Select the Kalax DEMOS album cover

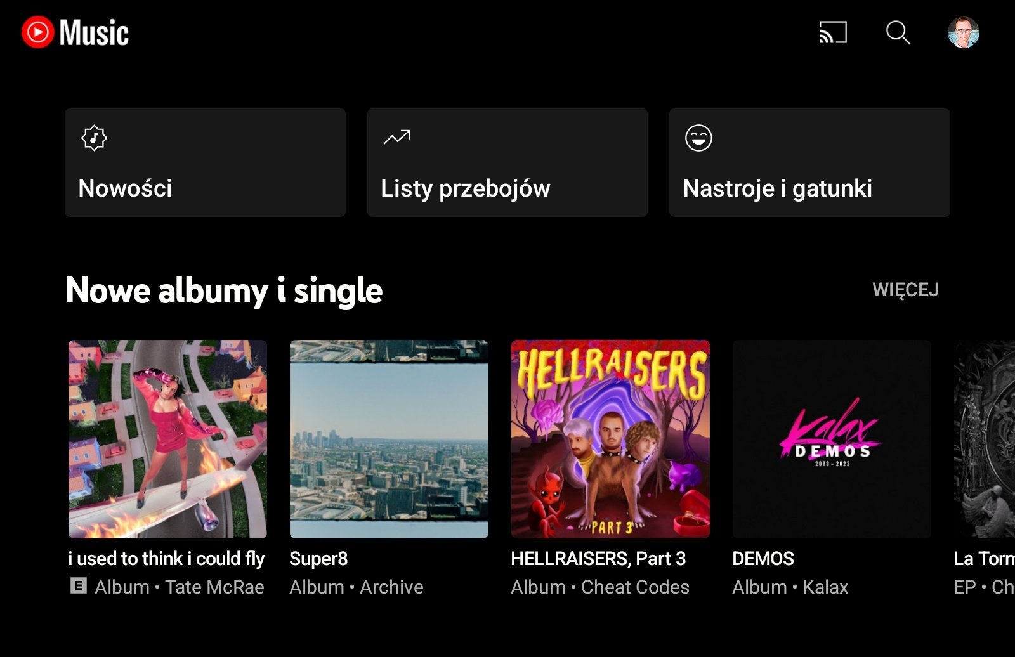point(832,439)
